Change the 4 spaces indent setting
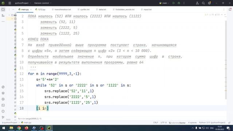Viewport: 233px width, 131px height. (x=192, y=123)
